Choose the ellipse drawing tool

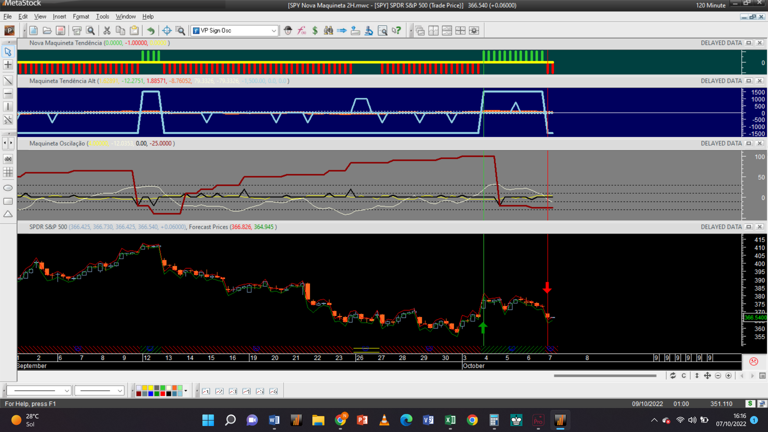pyautogui.click(x=8, y=188)
